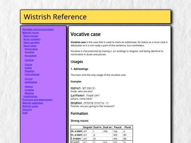Click Paucal column header

coord(118,127)
